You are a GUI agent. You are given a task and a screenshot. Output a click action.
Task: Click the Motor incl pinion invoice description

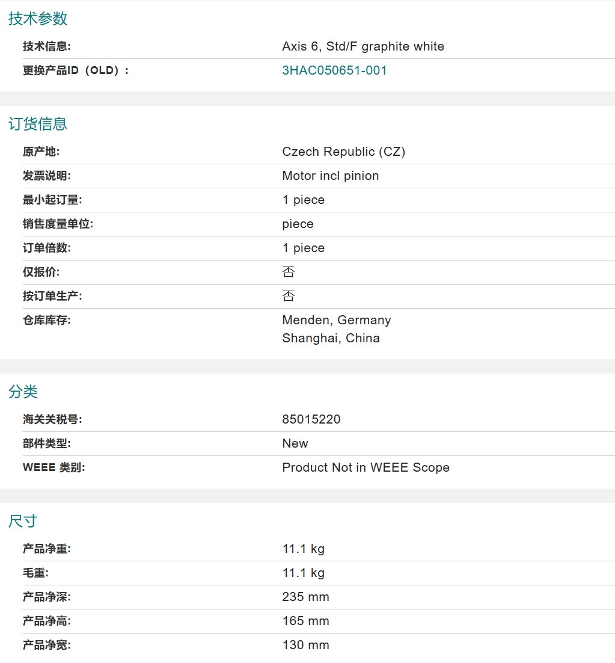[330, 176]
